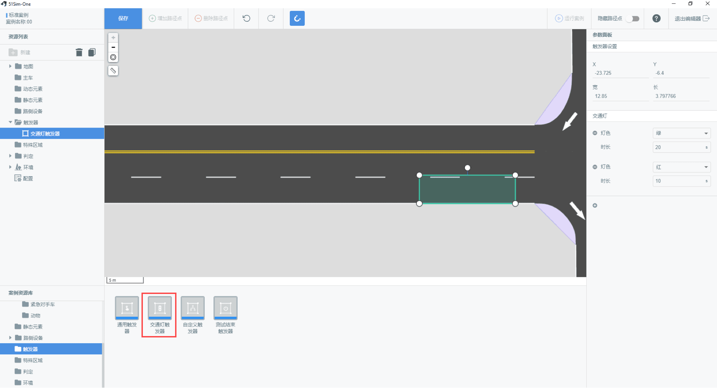The image size is (717, 388).
Task: Click the 长 length field 3.797766
Action: coord(681,96)
